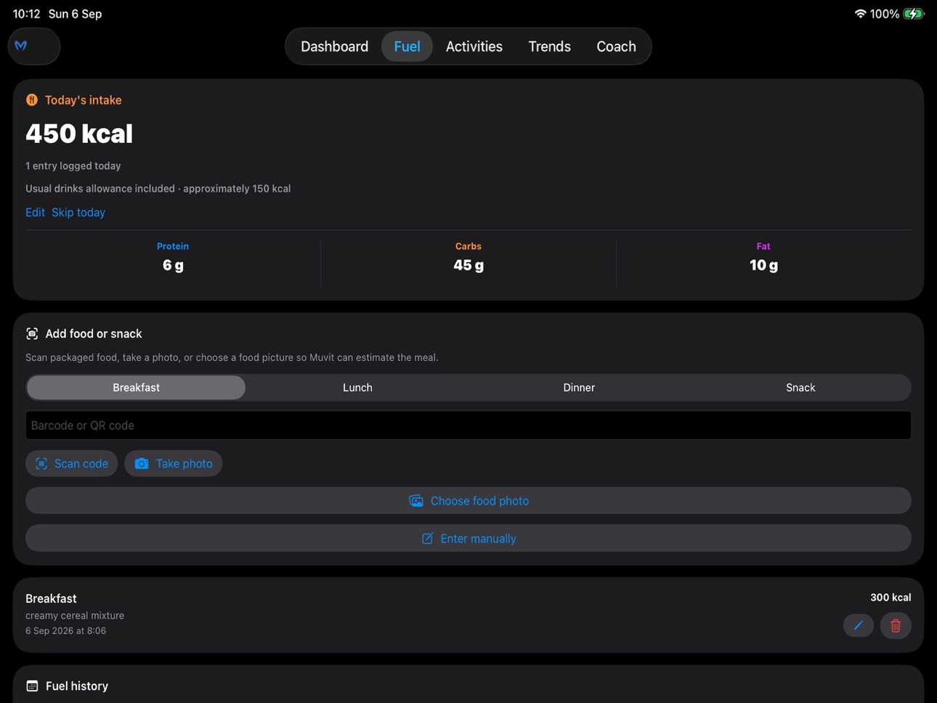Click the '1 entry logged today' text

coord(73,166)
